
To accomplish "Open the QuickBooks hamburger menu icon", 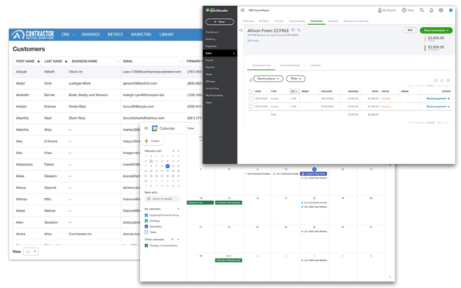I will pos(243,11).
